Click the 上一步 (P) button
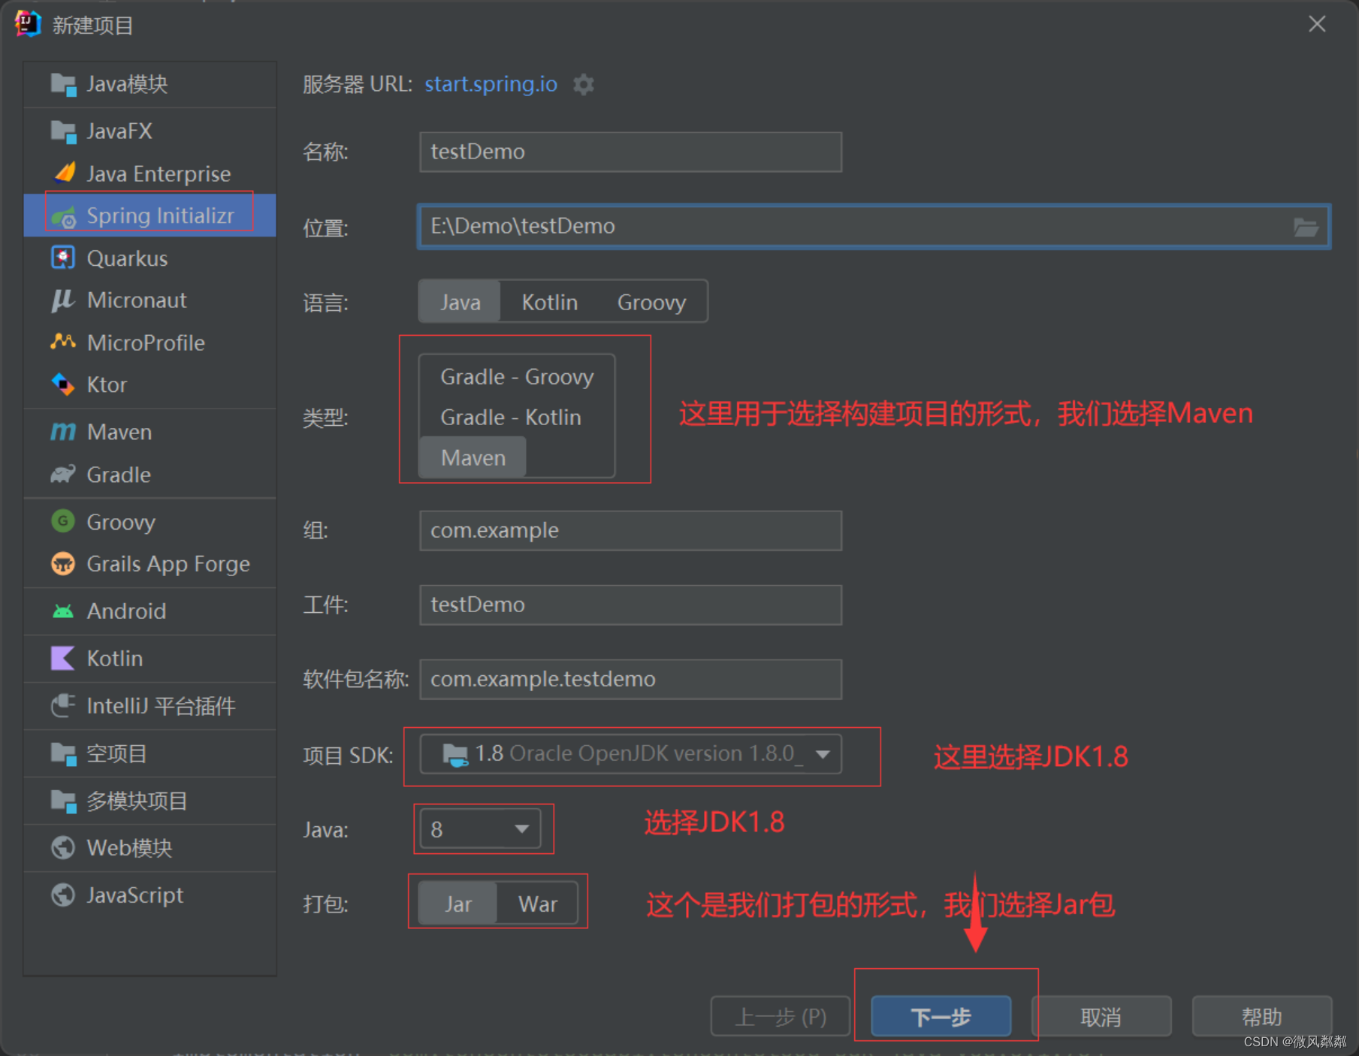 click(x=781, y=1016)
